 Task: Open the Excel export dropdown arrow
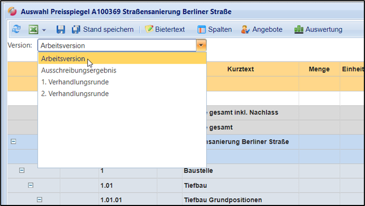pos(44,30)
